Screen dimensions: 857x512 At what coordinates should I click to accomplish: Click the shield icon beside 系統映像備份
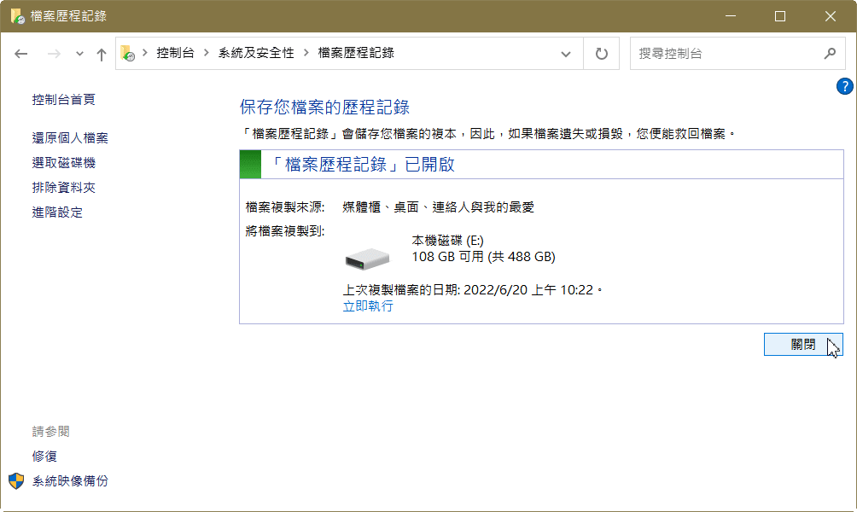click(16, 481)
